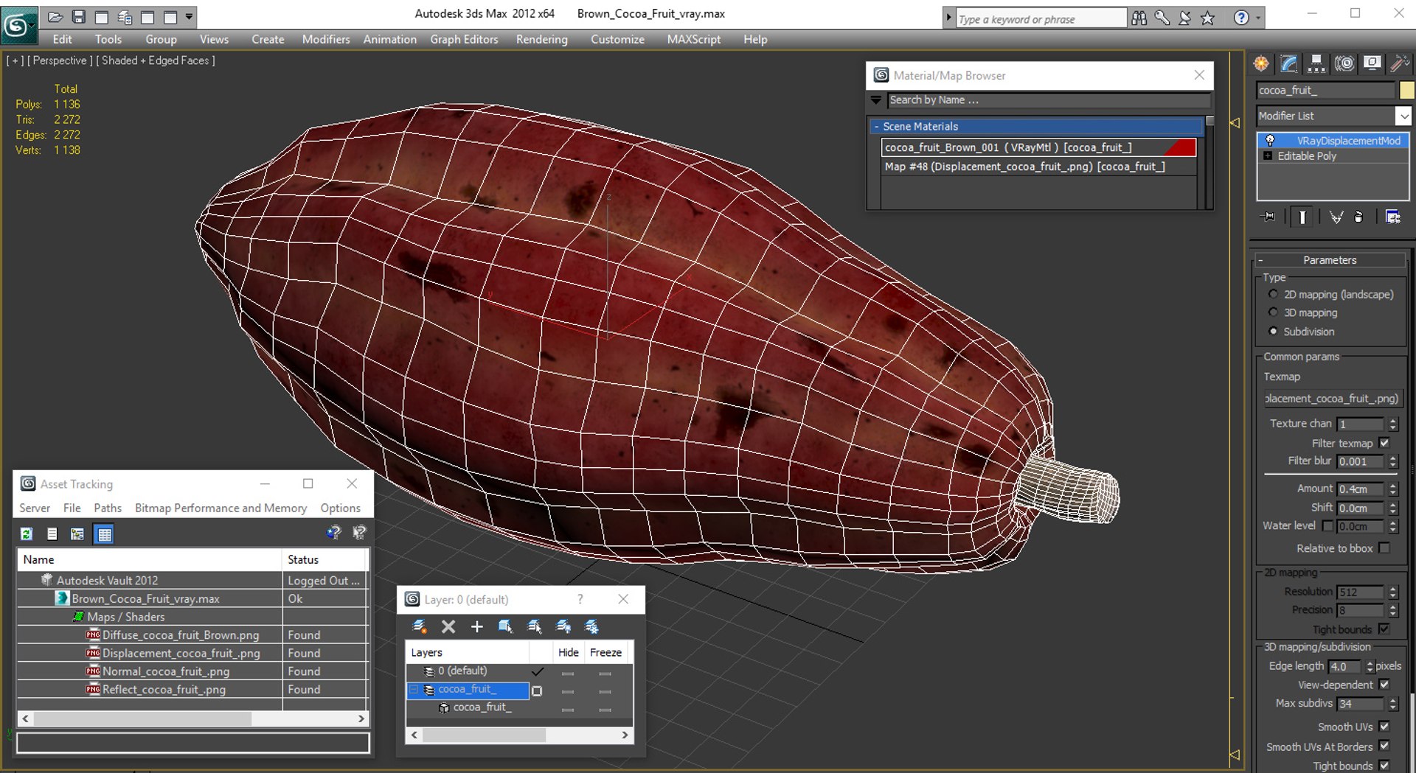Click Create New Layer icon

(420, 626)
